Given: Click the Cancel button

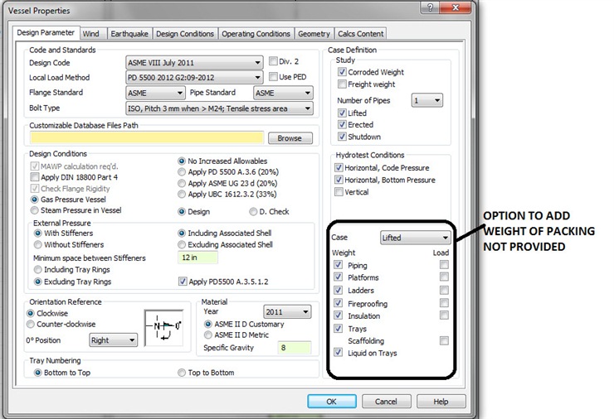Looking at the screenshot, I should pyautogui.click(x=387, y=402).
